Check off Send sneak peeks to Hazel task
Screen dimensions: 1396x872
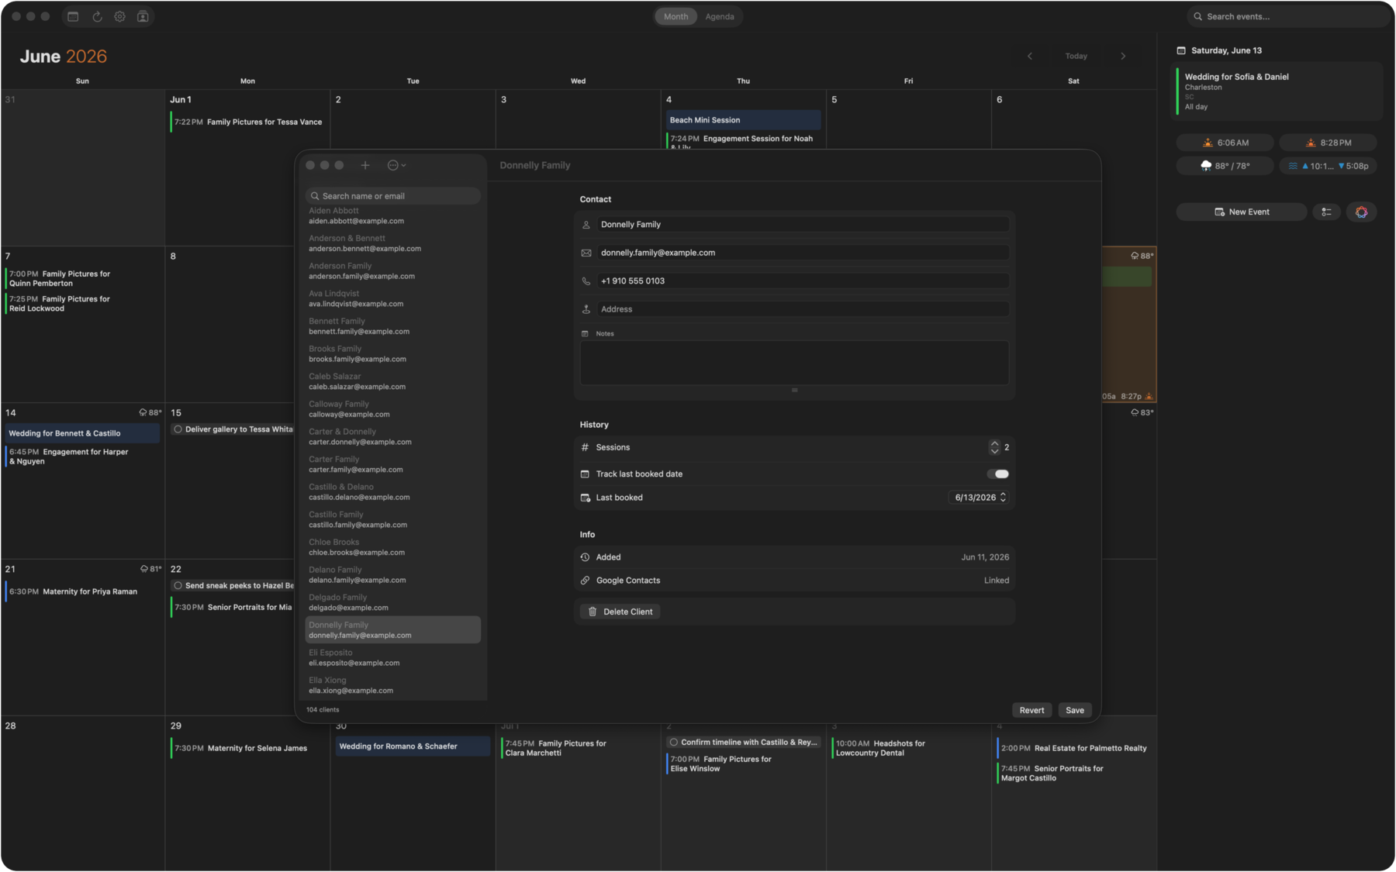(178, 586)
